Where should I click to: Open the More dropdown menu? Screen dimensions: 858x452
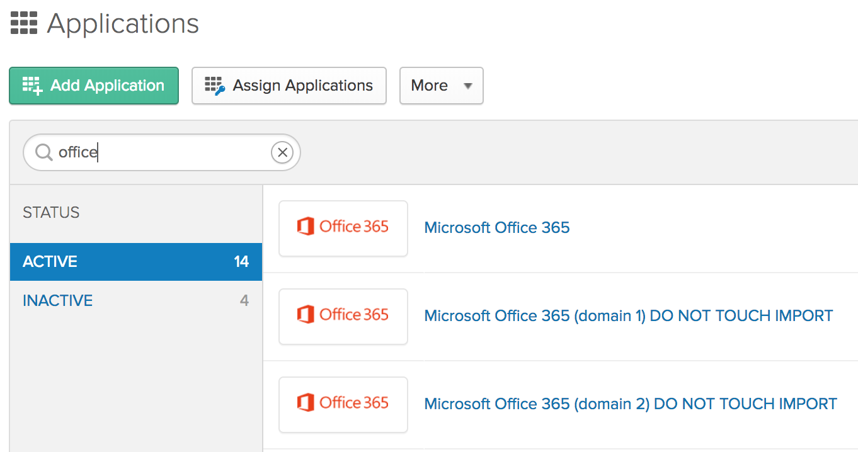pos(442,86)
